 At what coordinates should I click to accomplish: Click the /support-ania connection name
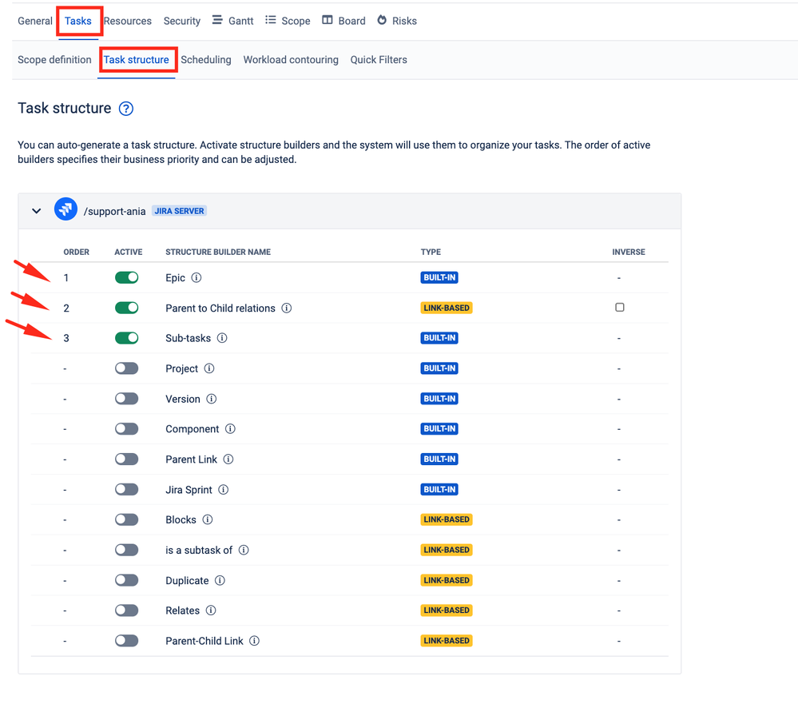(114, 211)
